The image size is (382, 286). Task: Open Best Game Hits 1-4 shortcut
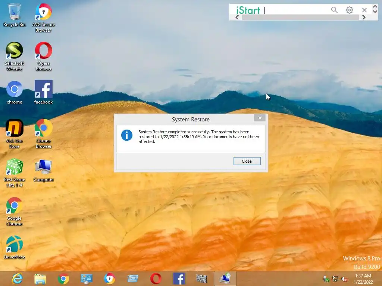point(15,172)
